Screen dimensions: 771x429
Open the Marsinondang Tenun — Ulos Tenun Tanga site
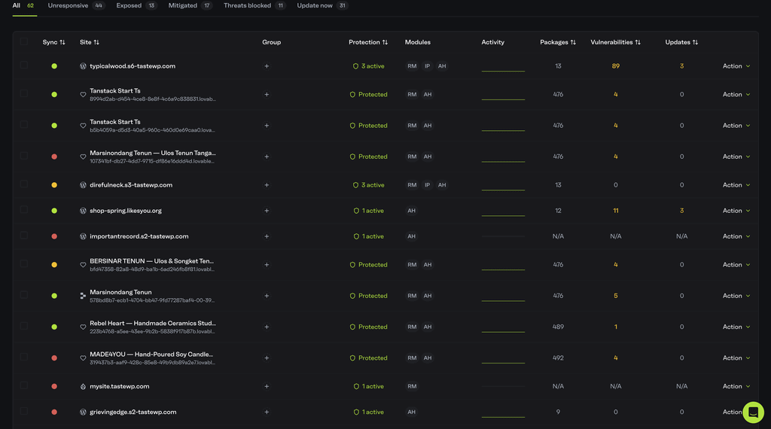[152, 153]
